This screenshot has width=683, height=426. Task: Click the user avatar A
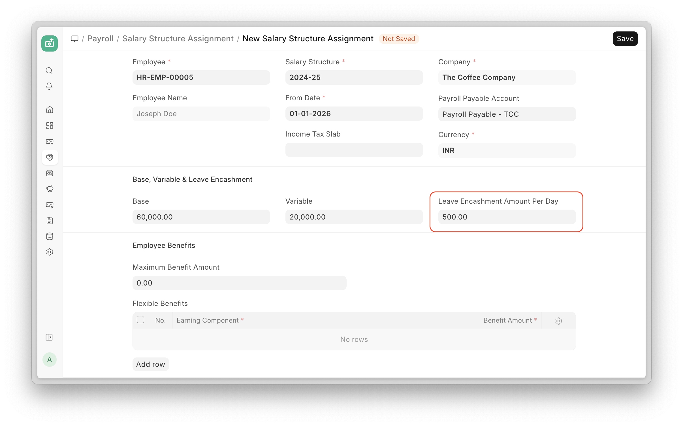pos(50,359)
